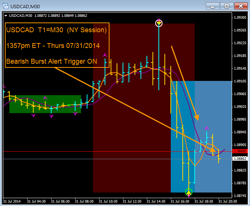Viewport: 250px width, 206px height.
Task: Click the 1.09305 price scale value
Action: [x=240, y=18]
